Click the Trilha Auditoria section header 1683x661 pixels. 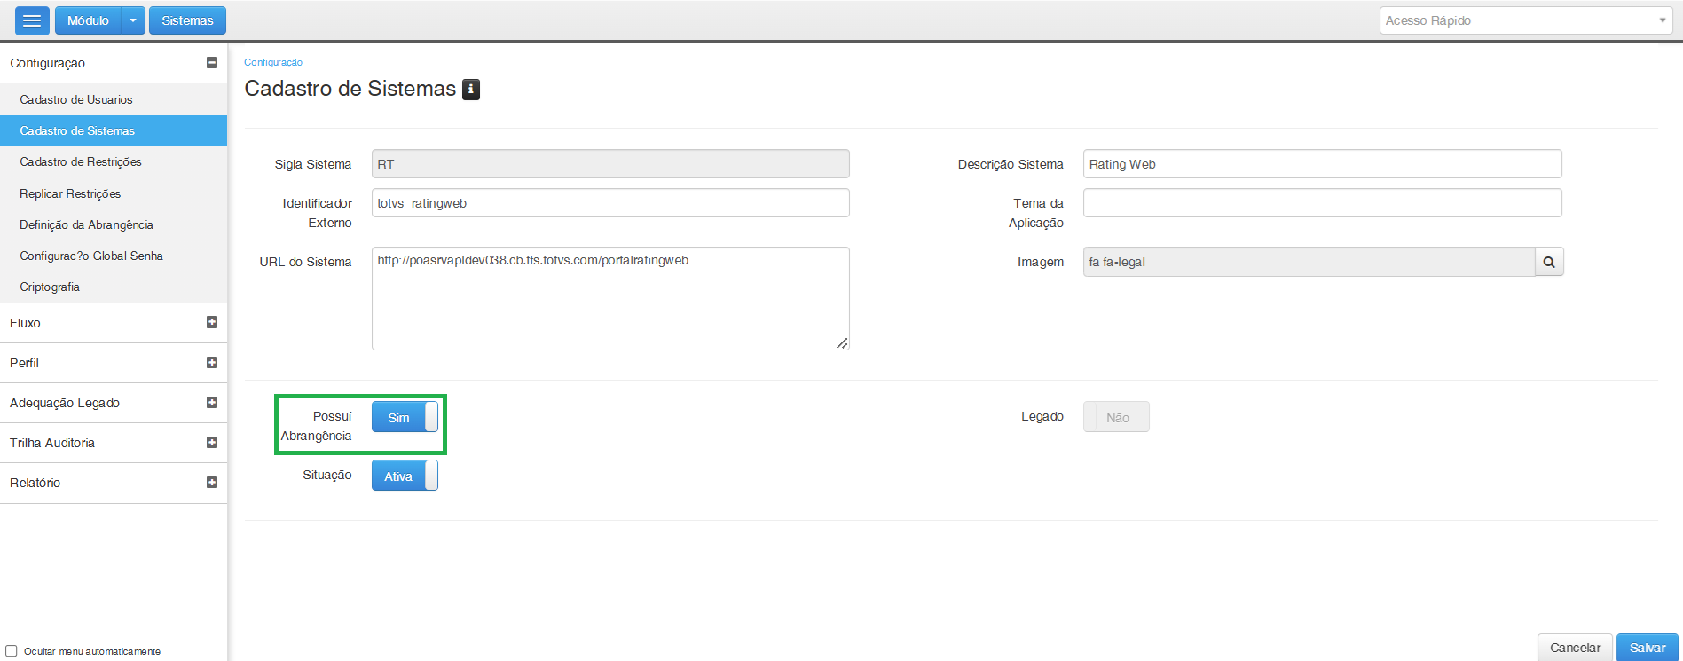click(114, 443)
